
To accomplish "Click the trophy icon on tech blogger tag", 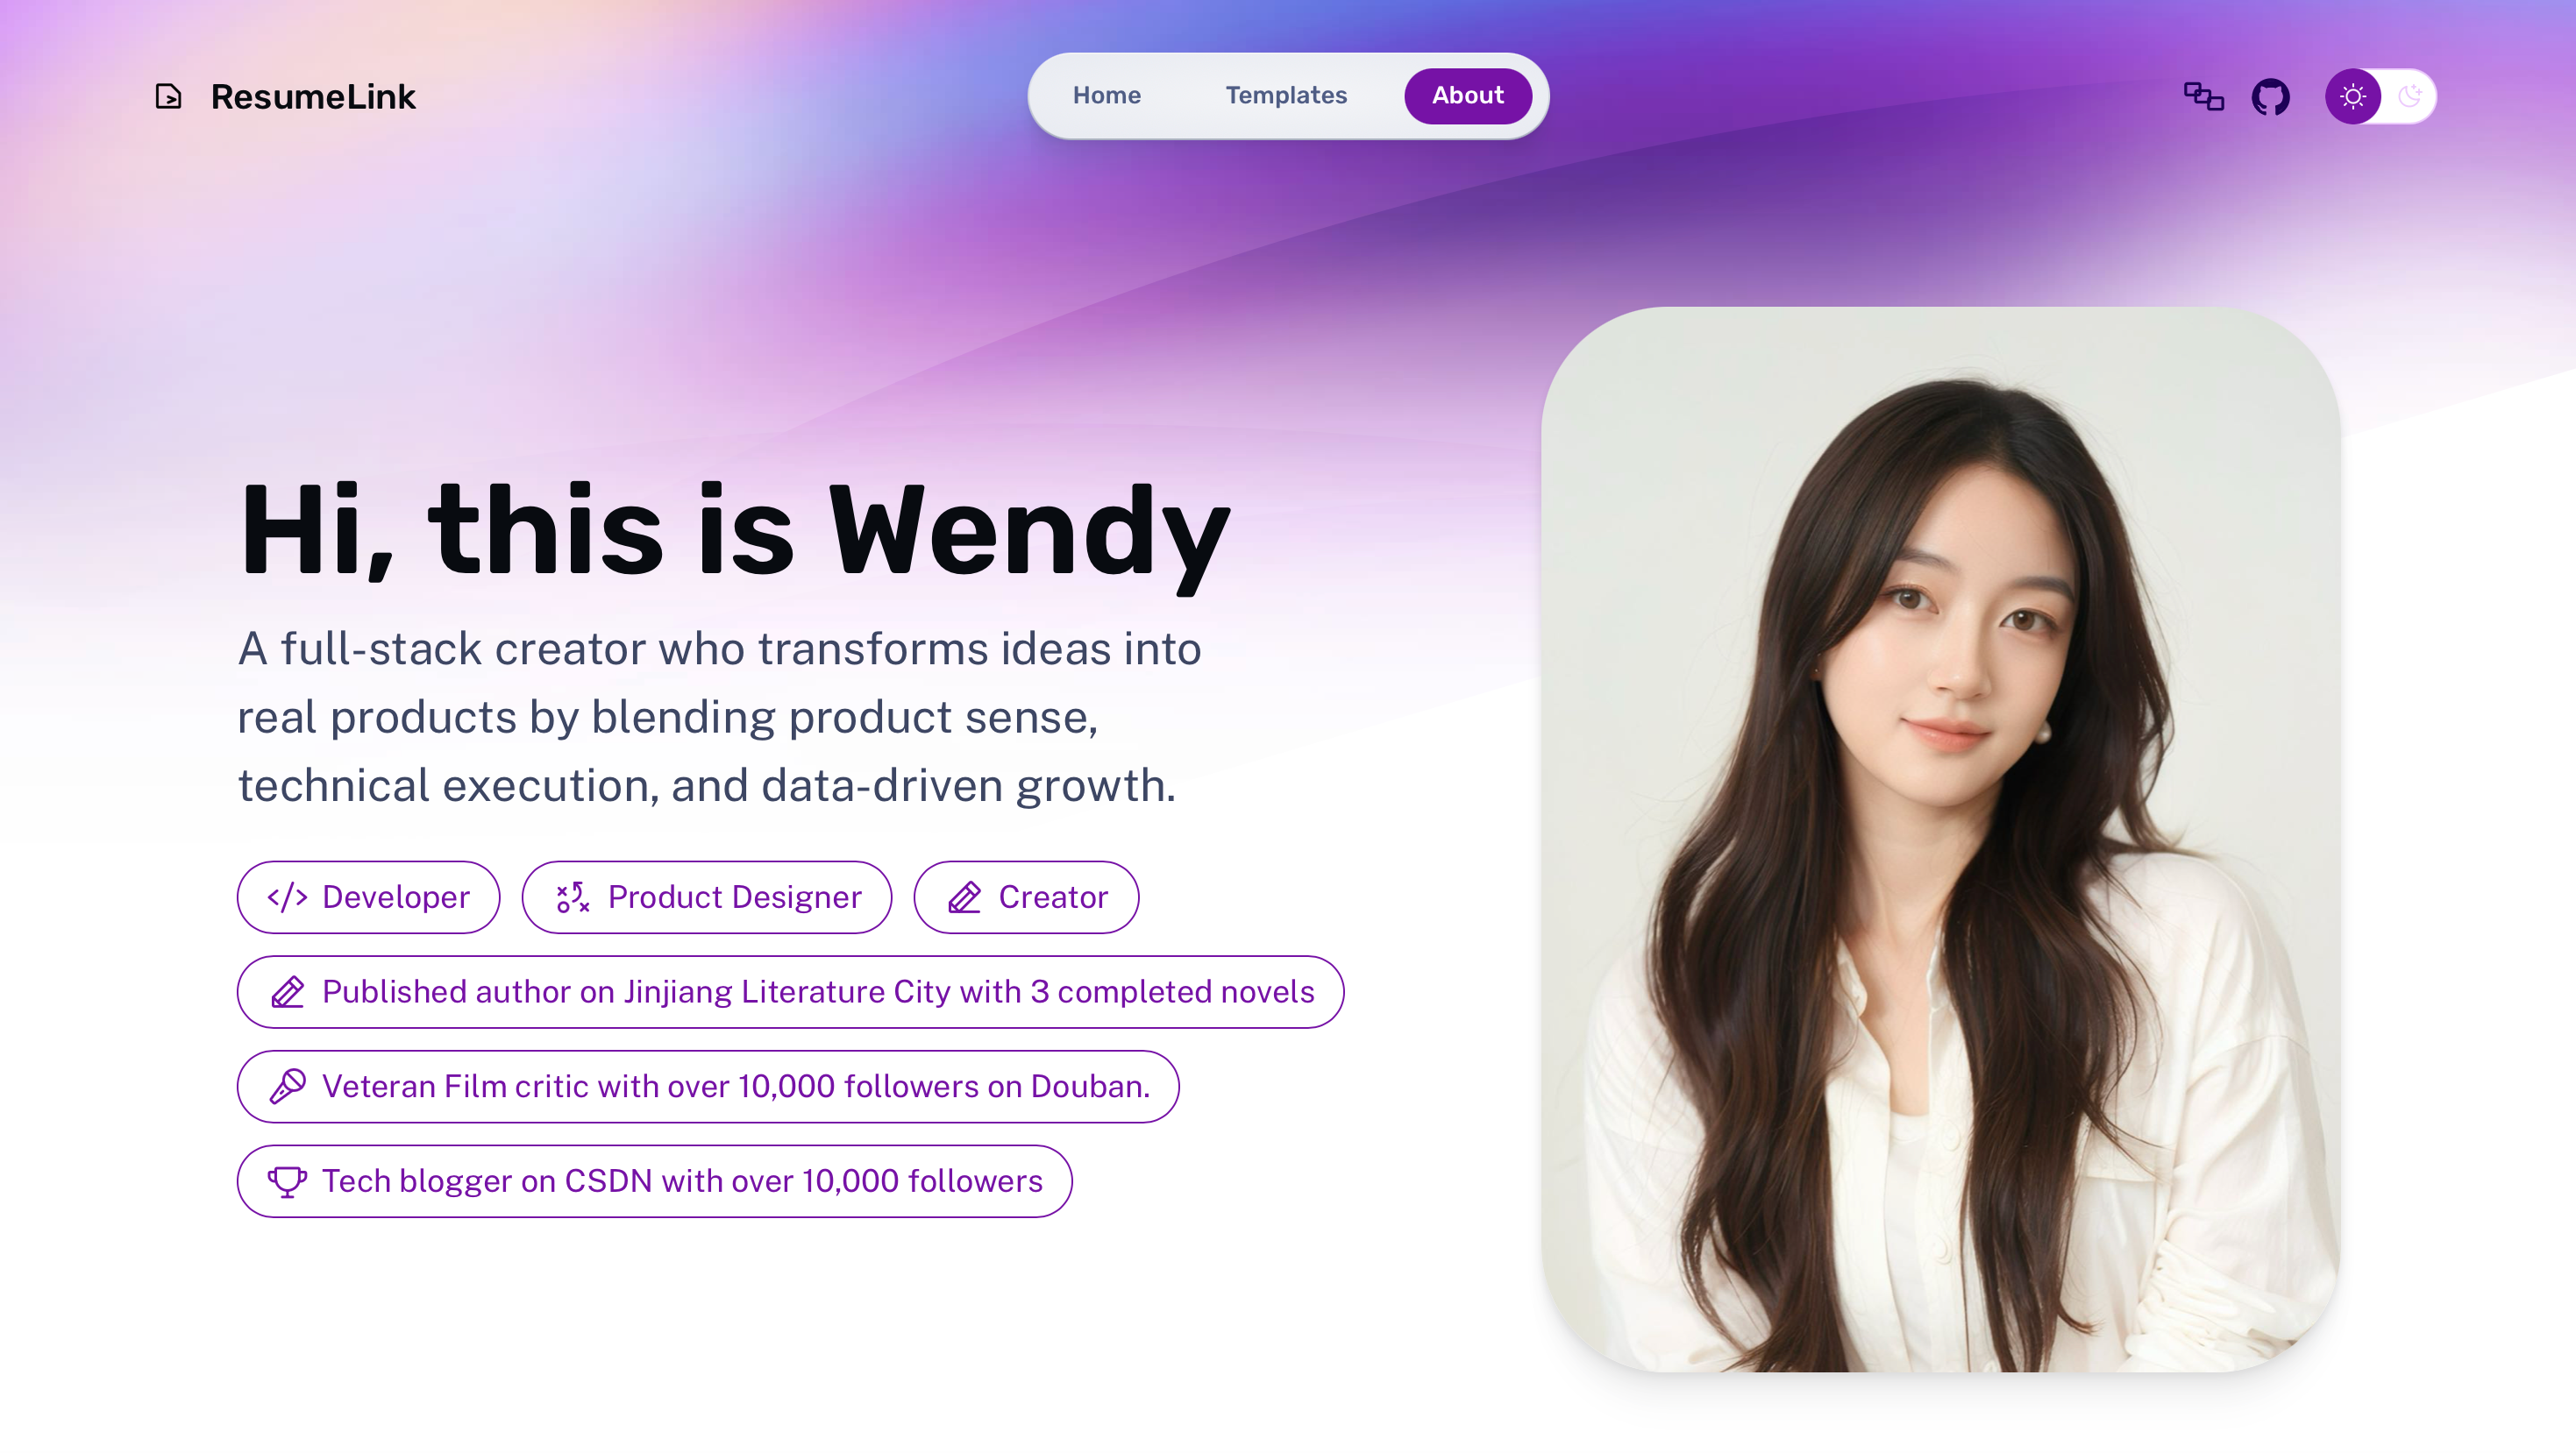I will click(x=287, y=1181).
